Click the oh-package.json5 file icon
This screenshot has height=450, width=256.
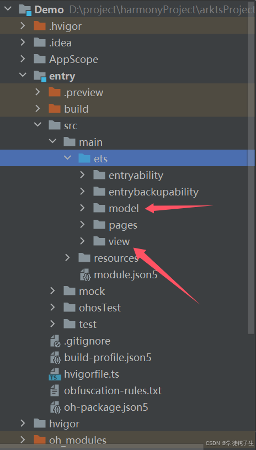click(x=55, y=407)
